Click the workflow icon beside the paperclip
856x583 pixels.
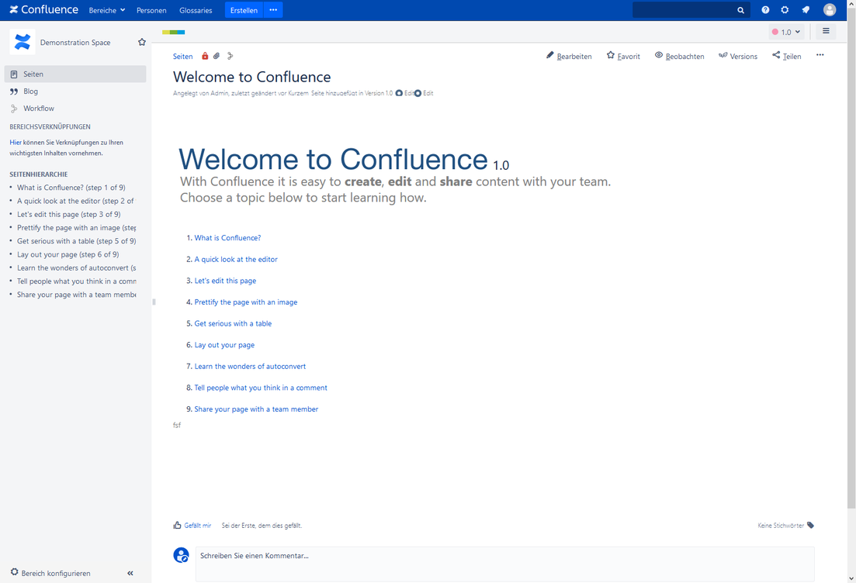point(230,56)
